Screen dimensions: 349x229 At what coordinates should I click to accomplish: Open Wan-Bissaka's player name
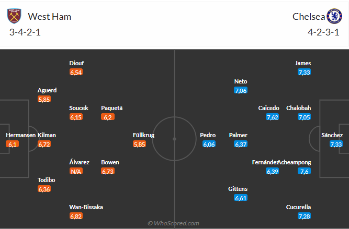point(86,207)
